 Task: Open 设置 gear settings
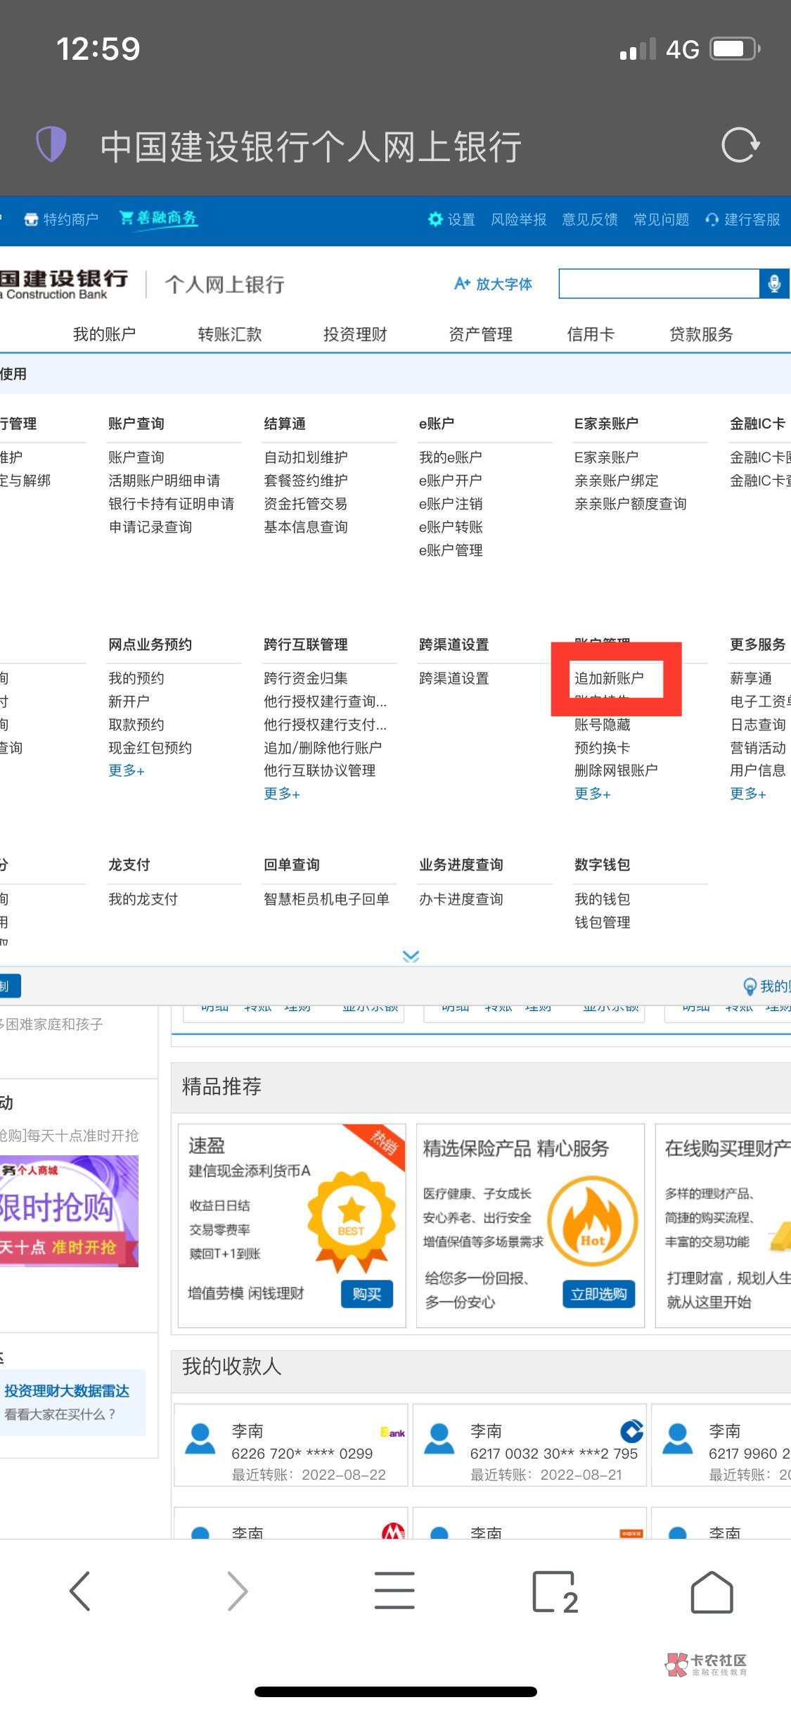click(451, 220)
